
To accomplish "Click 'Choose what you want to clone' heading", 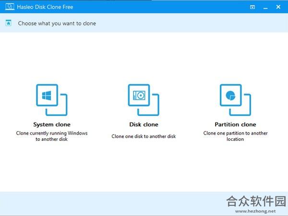I will (57, 23).
